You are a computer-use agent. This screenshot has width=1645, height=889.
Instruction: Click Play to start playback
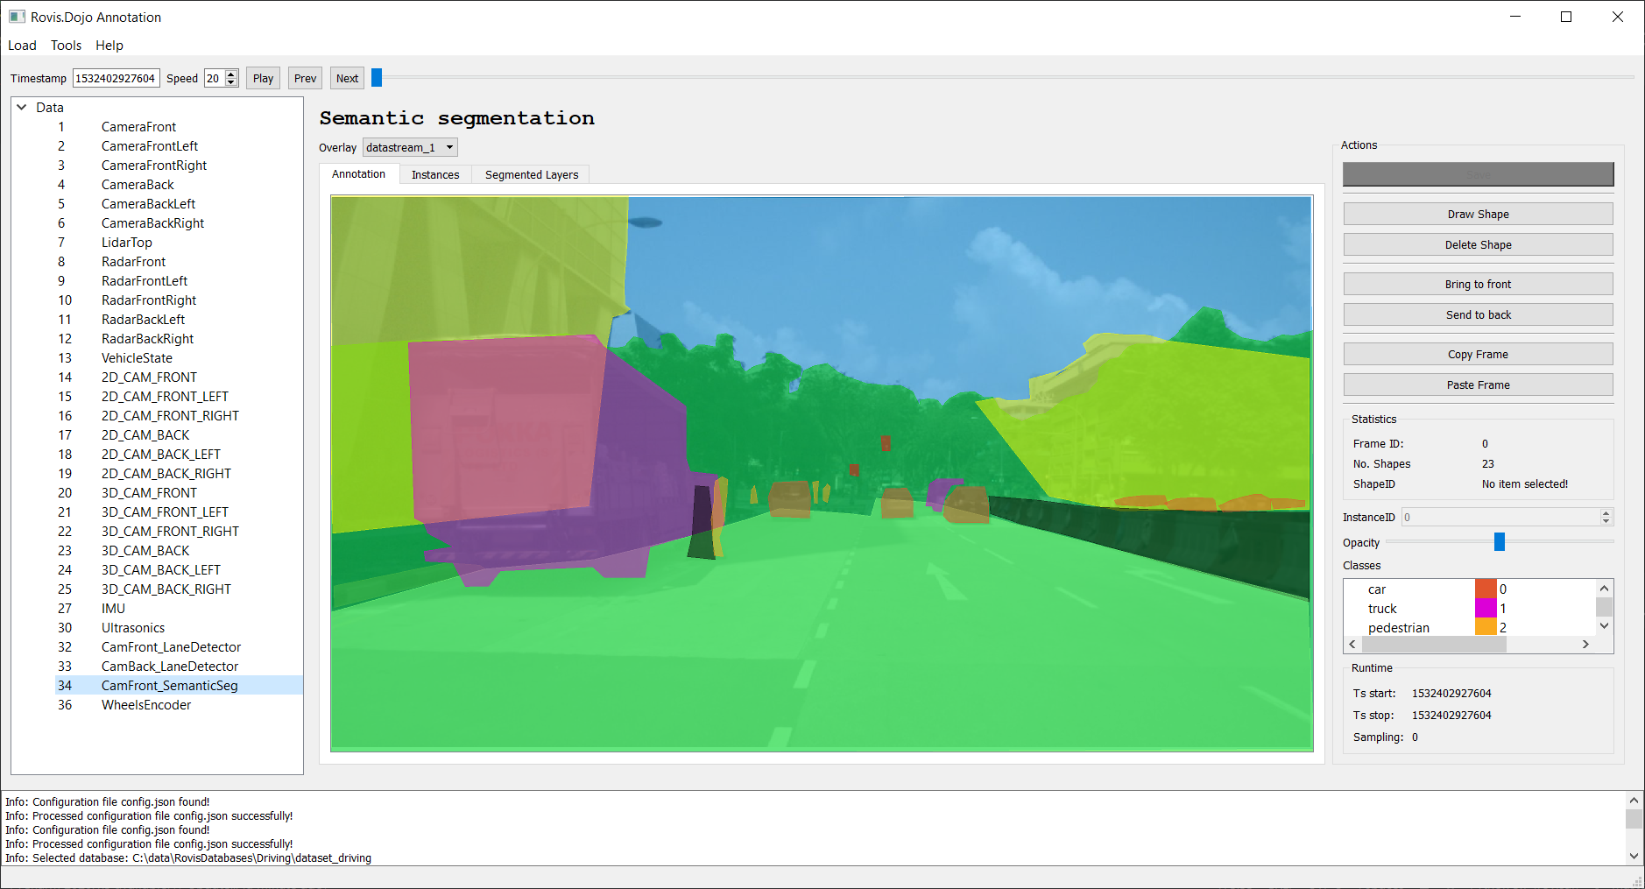click(x=262, y=77)
